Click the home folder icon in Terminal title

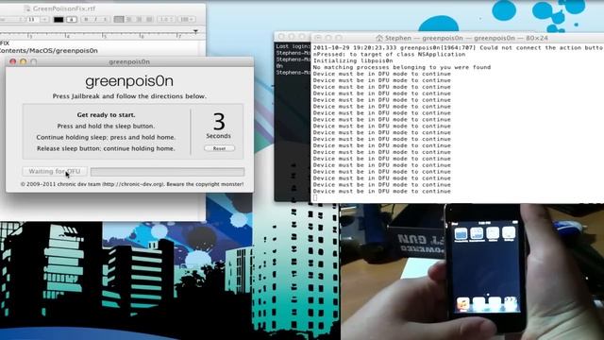379,38
